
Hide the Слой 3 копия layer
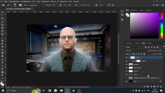(127, 68)
